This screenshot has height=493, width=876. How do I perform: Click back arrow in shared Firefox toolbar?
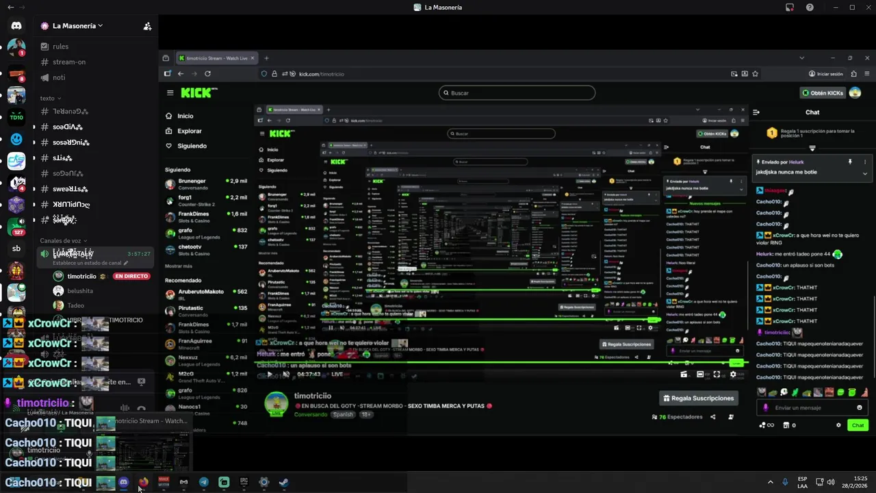181,73
